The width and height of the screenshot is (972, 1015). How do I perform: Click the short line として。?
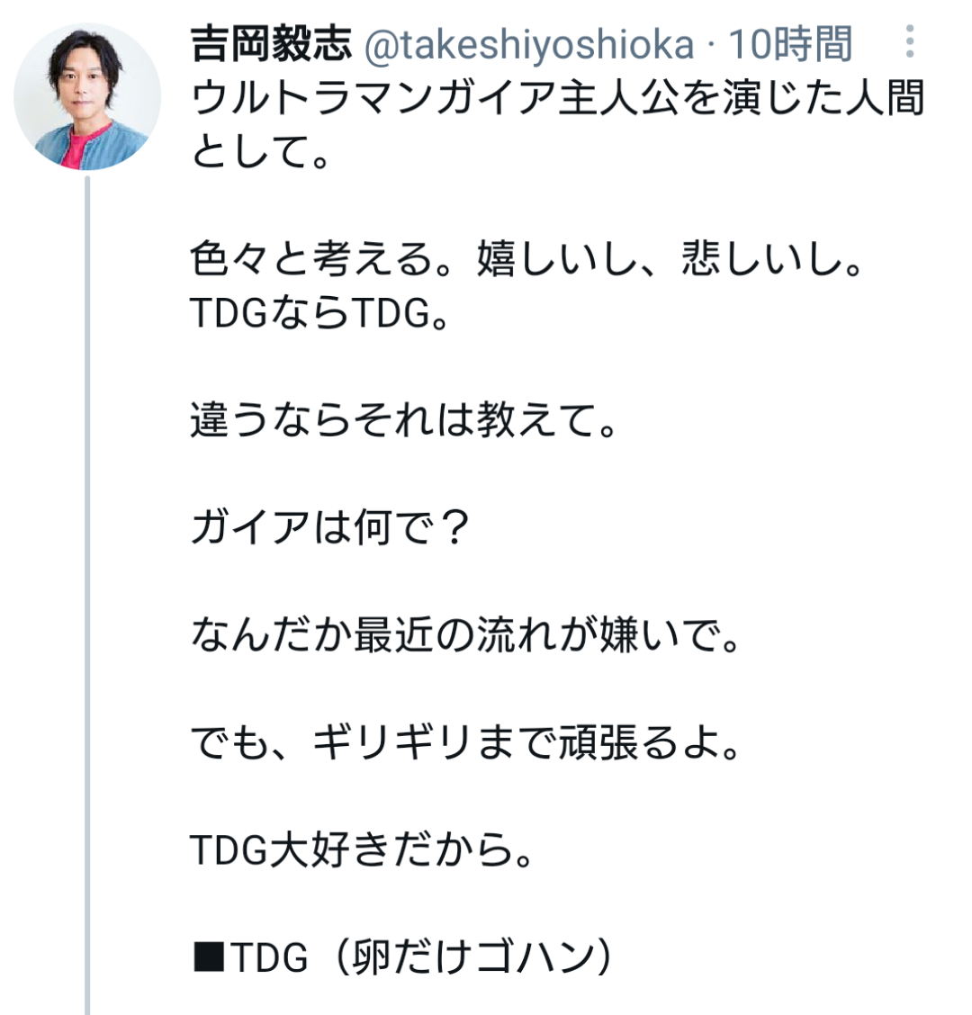point(259,153)
